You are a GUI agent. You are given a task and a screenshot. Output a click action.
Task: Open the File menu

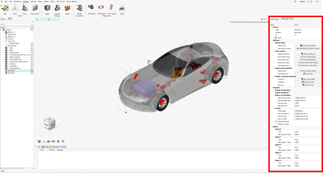tap(2, 1)
